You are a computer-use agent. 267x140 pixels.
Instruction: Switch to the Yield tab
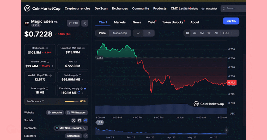point(151,22)
